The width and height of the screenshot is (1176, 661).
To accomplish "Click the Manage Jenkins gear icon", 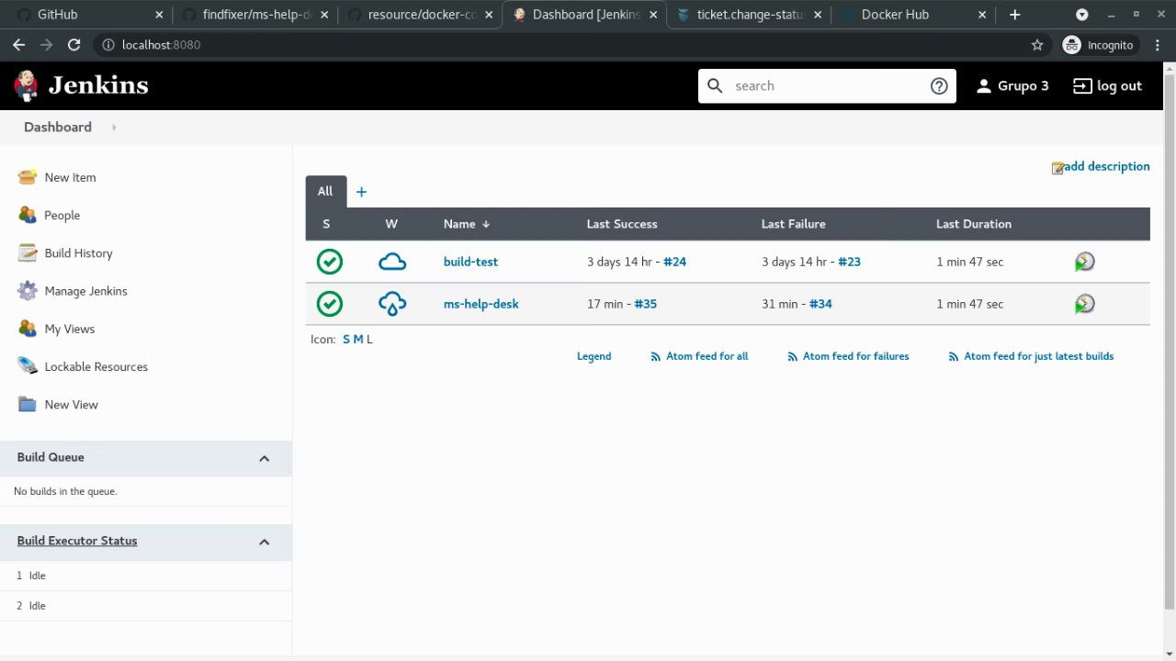I will pos(28,291).
